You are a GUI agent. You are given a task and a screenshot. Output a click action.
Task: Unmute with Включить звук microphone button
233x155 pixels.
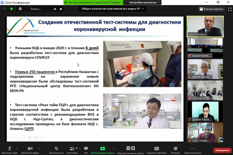pos(10,150)
